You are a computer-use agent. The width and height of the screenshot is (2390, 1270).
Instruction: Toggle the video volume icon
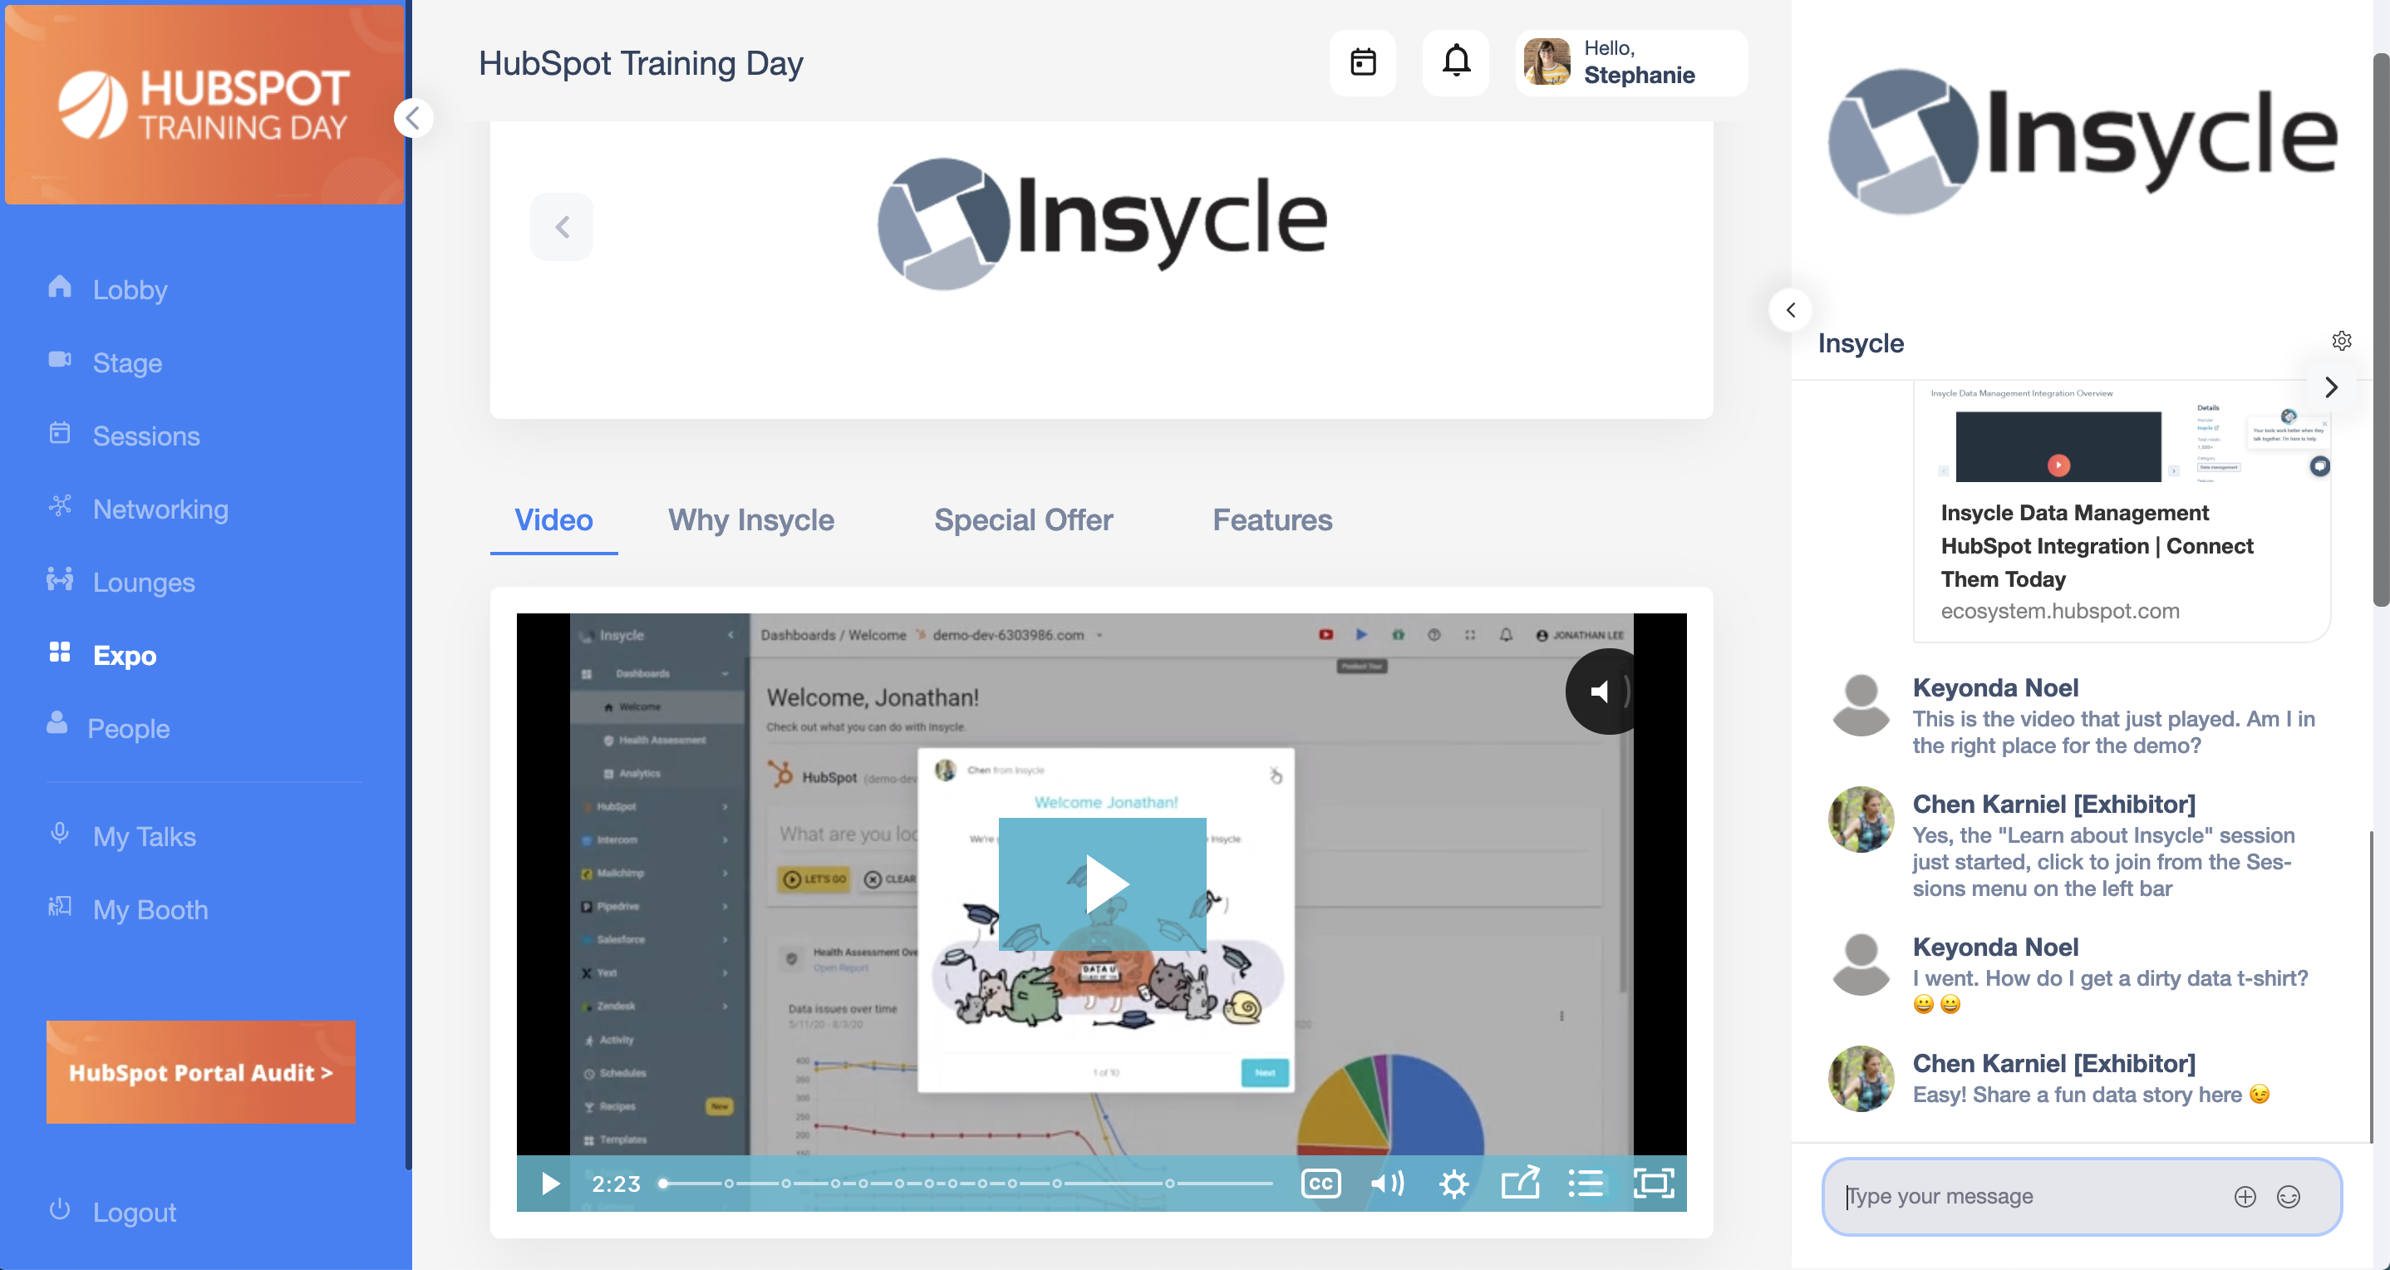[x=1387, y=1183]
